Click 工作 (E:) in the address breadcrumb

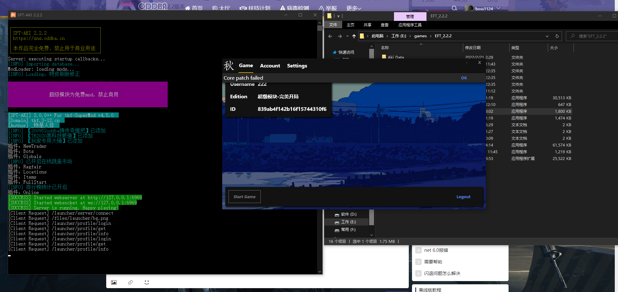tap(398, 36)
